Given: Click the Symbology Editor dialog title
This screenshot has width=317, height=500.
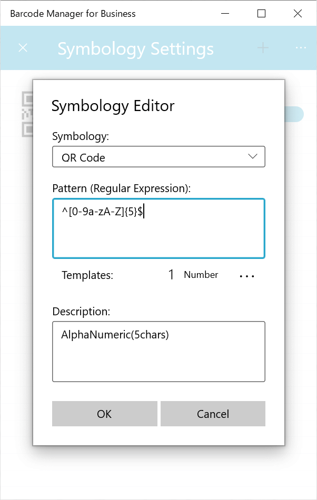Looking at the screenshot, I should [113, 106].
